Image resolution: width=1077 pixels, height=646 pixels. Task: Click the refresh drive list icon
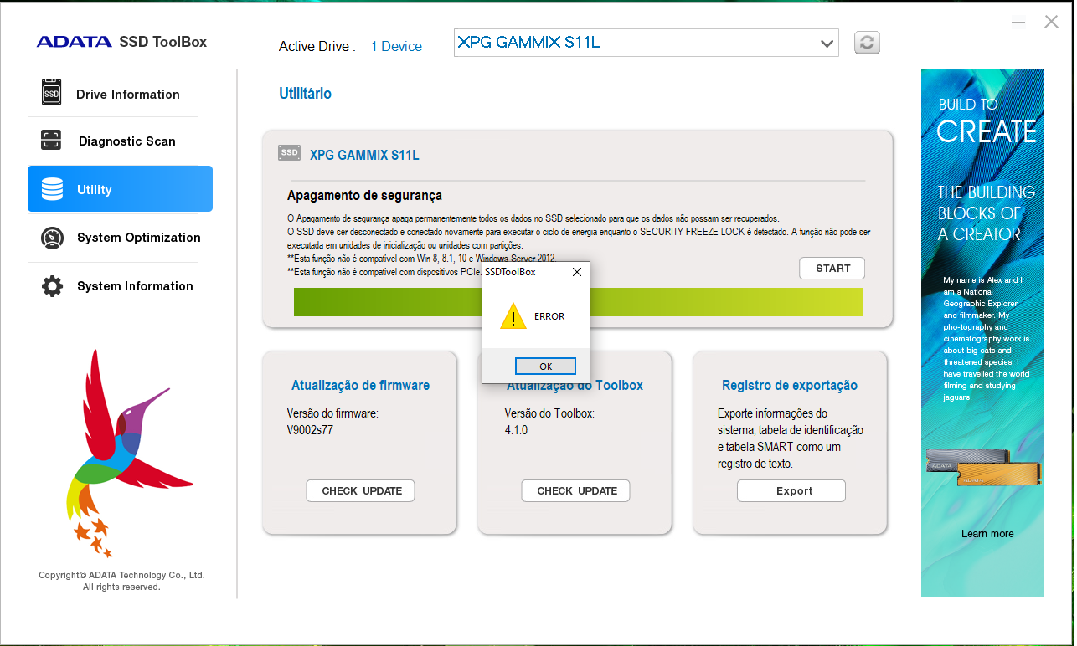tap(867, 44)
